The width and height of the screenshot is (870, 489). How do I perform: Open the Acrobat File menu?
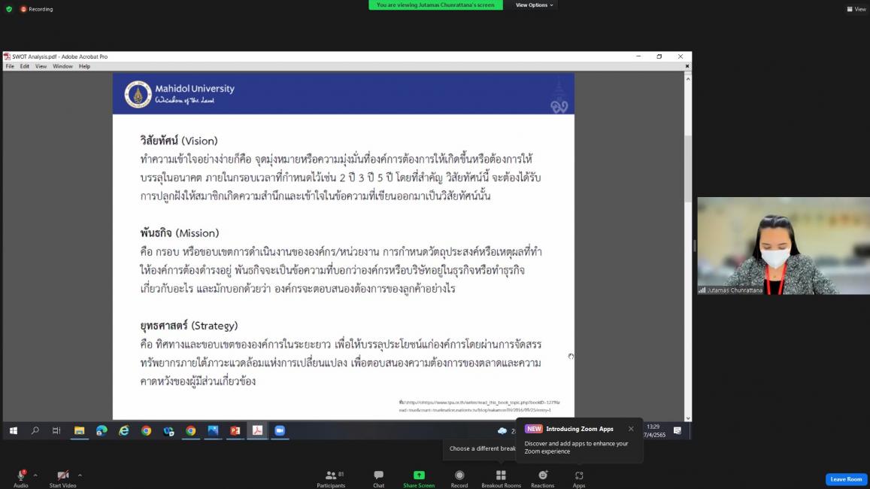[10, 66]
